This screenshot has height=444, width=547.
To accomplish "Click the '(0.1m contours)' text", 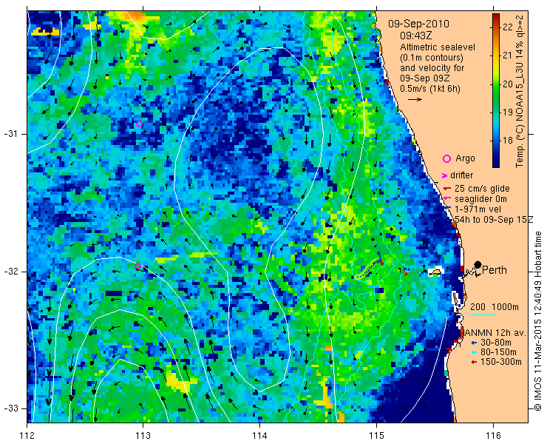I will coord(432,57).
